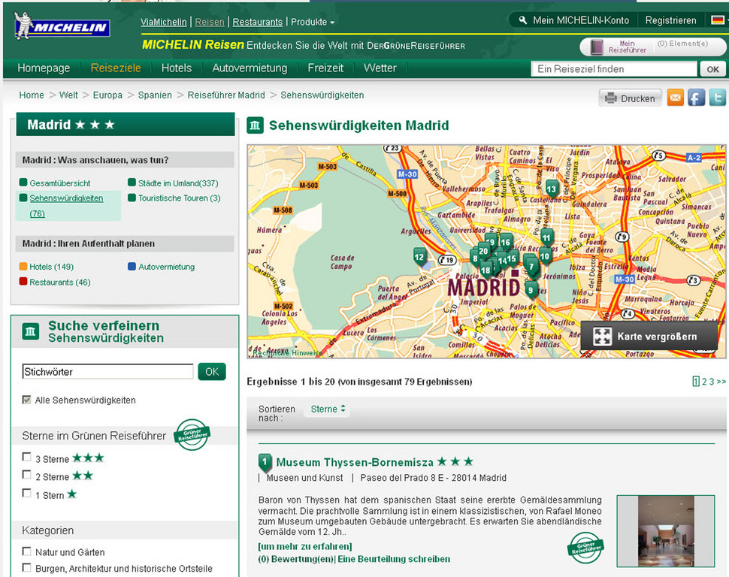Click map marker number 13
729x577 pixels.
click(x=552, y=189)
